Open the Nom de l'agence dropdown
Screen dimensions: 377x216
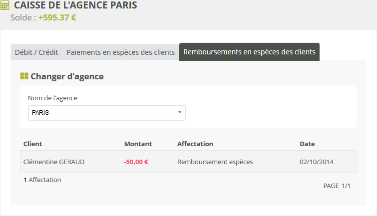tap(106, 113)
